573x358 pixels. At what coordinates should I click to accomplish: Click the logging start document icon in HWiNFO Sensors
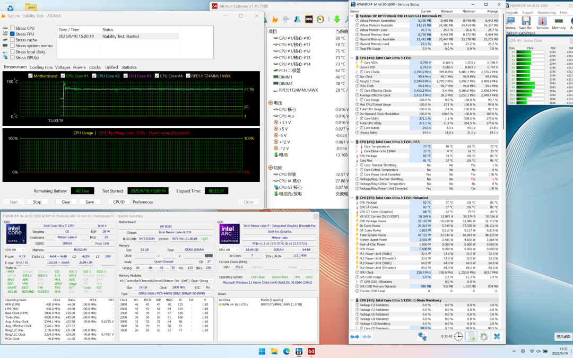click(x=471, y=336)
